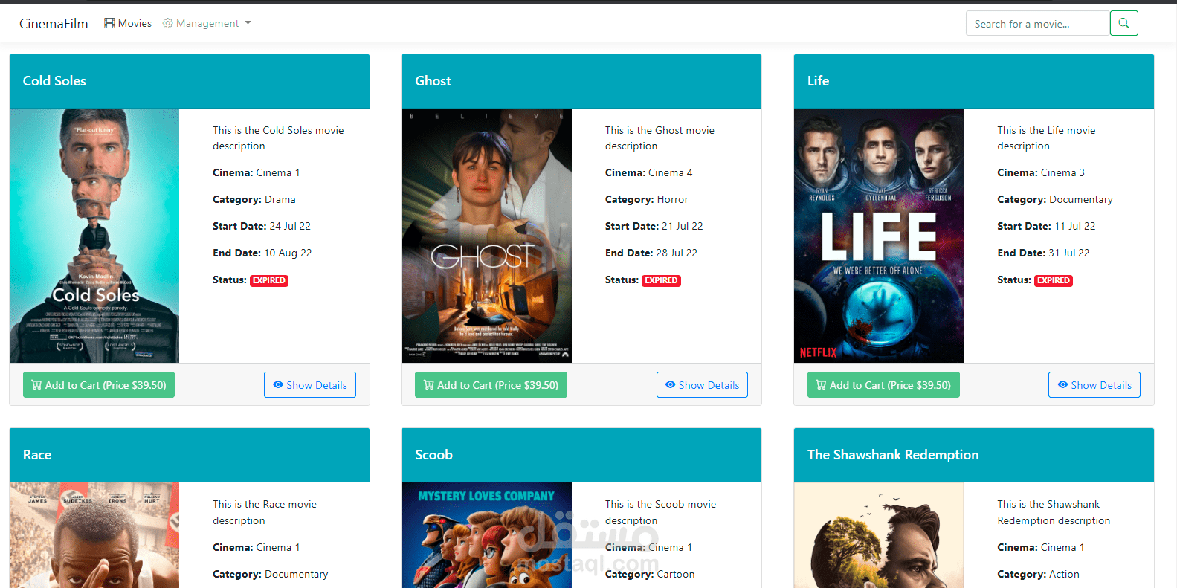Click the film icon beside Movies

click(109, 23)
